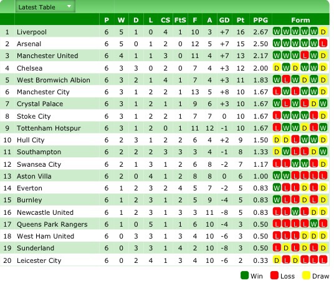The height and width of the screenshot is (286, 334).
Task: Click the dropdown arrow beside Latest Table
Action: pyautogui.click(x=69, y=6)
